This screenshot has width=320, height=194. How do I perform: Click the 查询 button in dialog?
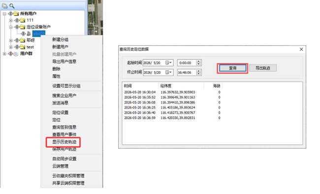[x=232, y=68]
